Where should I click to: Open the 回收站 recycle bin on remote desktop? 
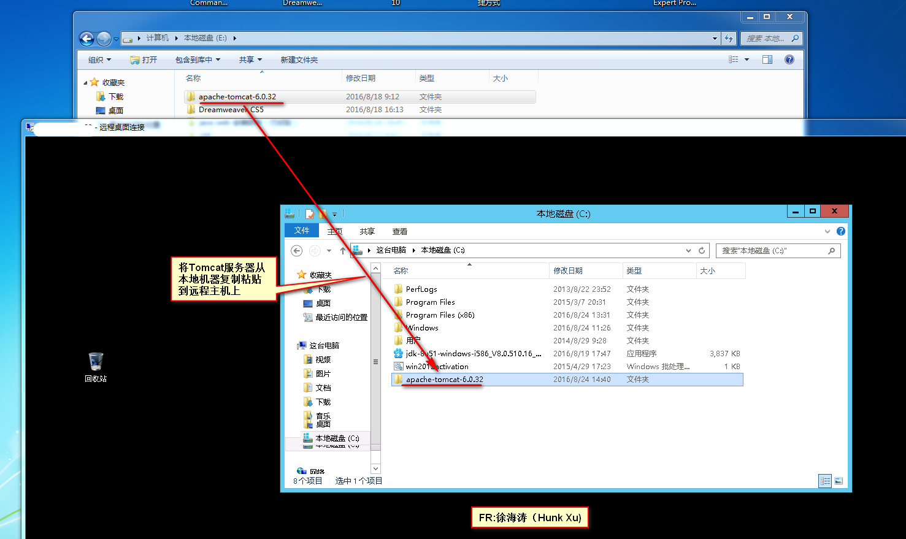[x=96, y=367]
